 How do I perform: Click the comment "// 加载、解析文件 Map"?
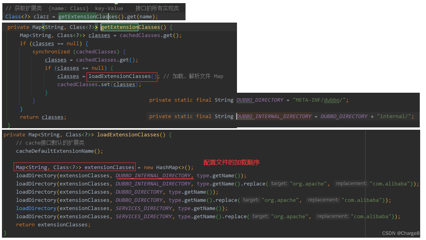point(193,76)
